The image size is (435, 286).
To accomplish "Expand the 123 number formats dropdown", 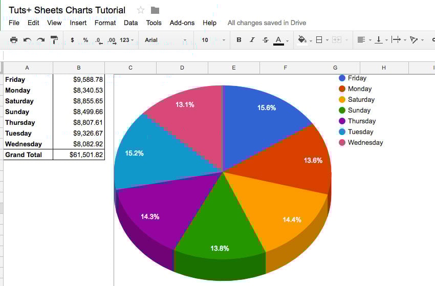I will [x=126, y=40].
